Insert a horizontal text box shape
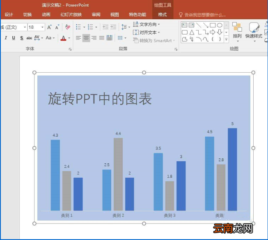Screen dimensions: 268x240 (x=184, y=25)
